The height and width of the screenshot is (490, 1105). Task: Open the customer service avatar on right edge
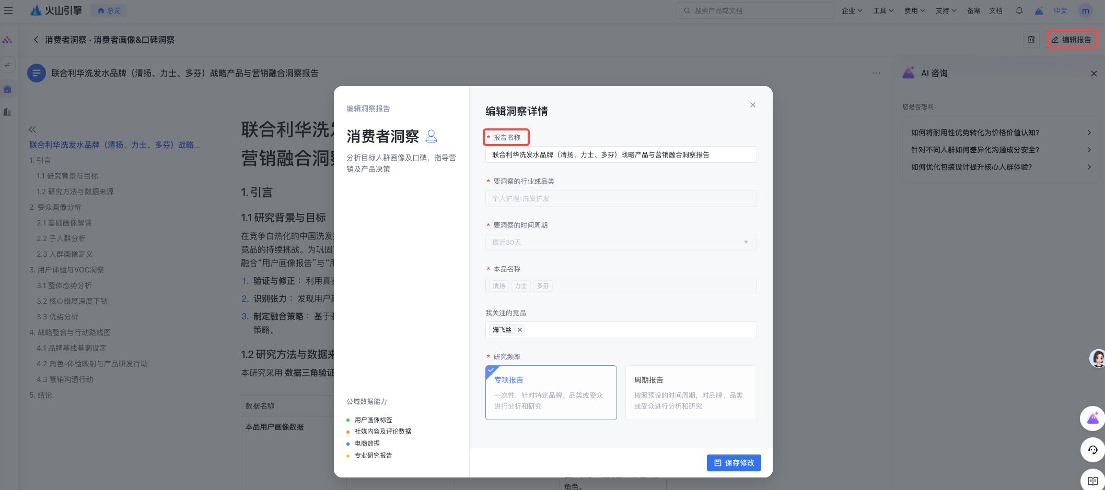1097,358
